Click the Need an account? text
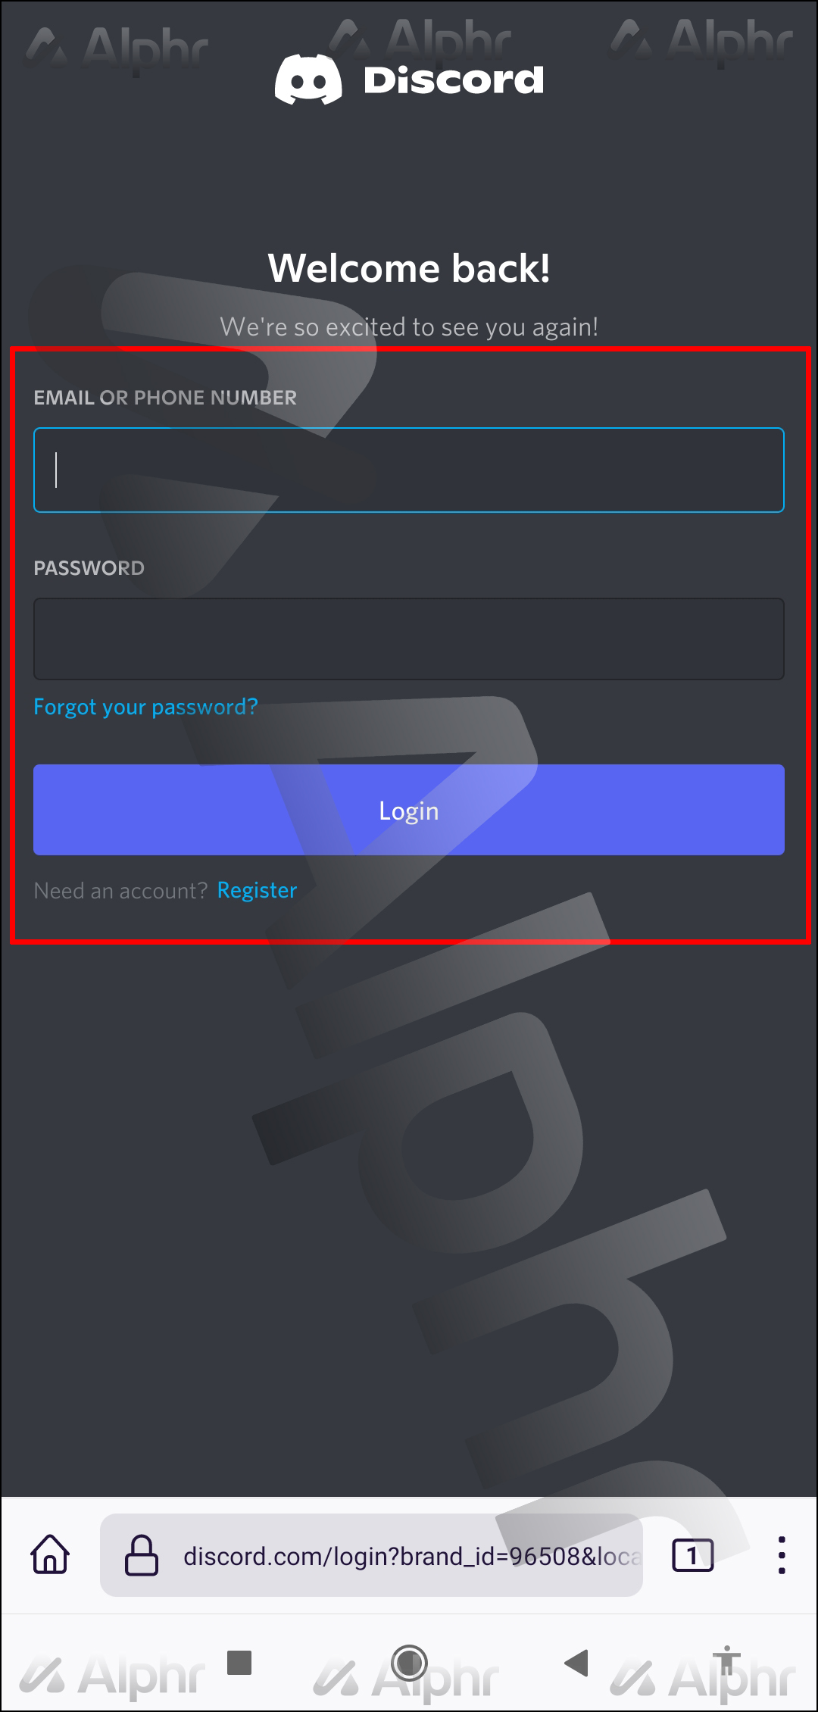This screenshot has height=1712, width=818. pyautogui.click(x=120, y=891)
